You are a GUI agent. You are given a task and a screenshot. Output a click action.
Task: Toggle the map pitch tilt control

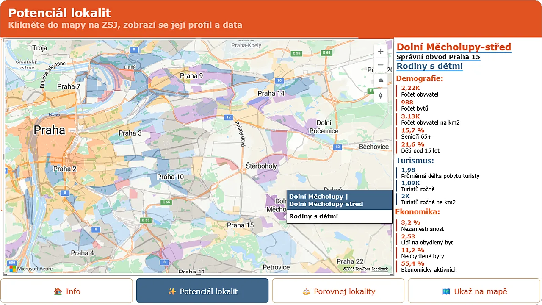coord(381,80)
